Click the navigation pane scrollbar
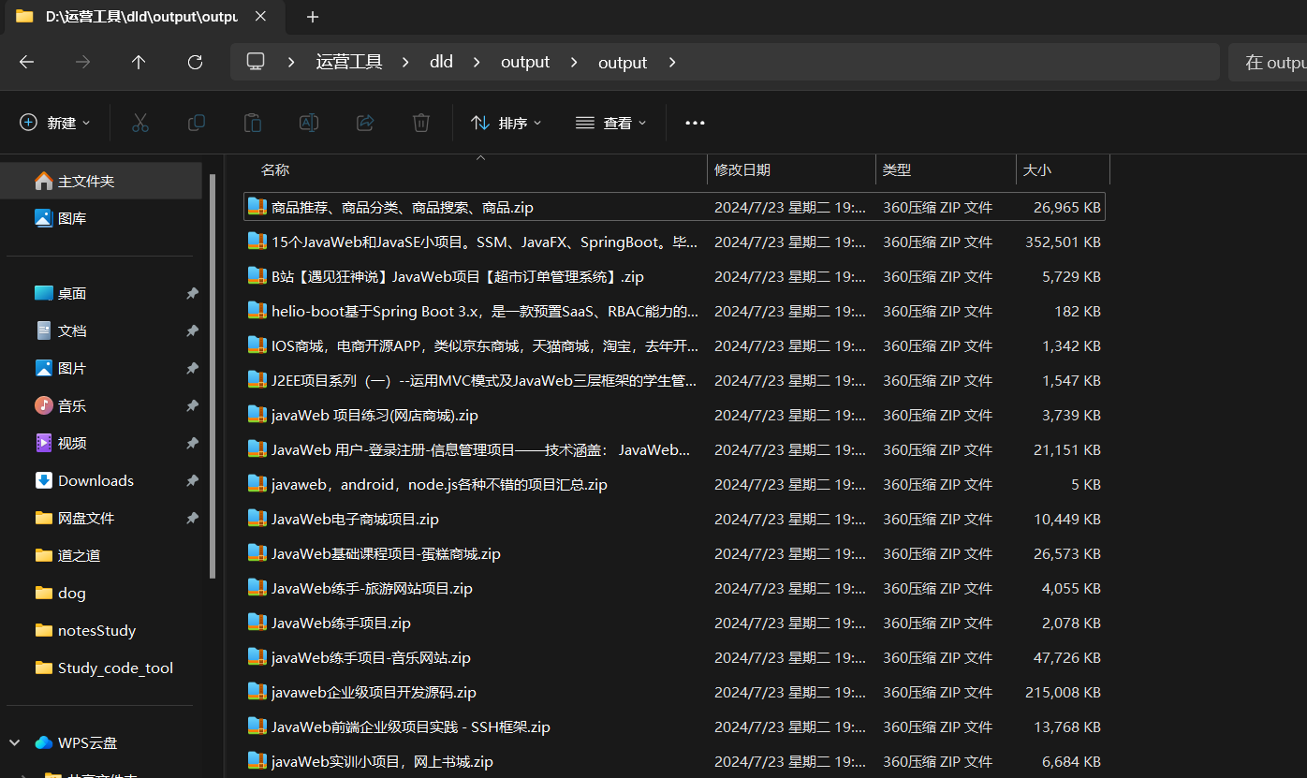Image resolution: width=1307 pixels, height=778 pixels. point(213,374)
